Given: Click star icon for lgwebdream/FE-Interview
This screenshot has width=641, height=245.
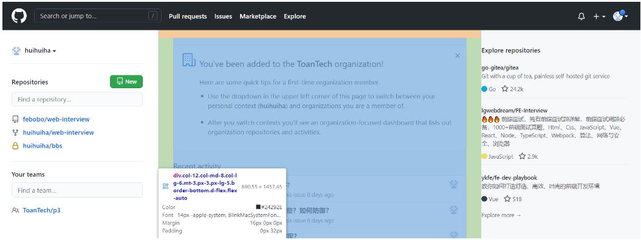Looking at the screenshot, I should pos(522,156).
